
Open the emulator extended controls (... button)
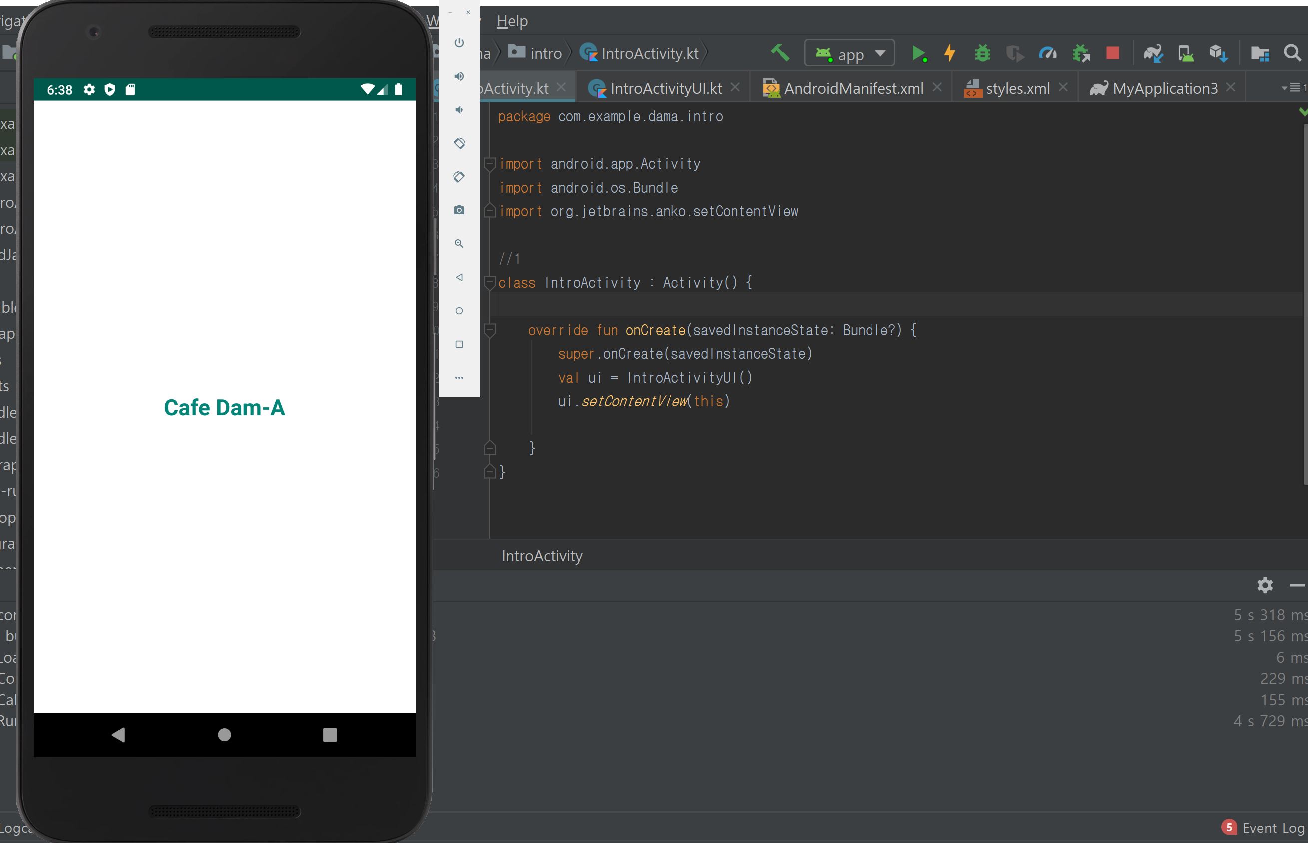(x=459, y=377)
